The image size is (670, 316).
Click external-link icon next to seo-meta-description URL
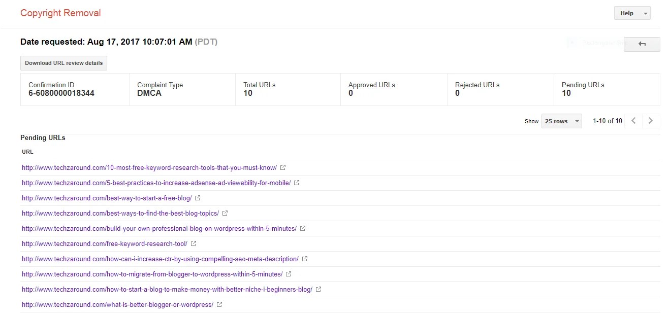tap(305, 259)
